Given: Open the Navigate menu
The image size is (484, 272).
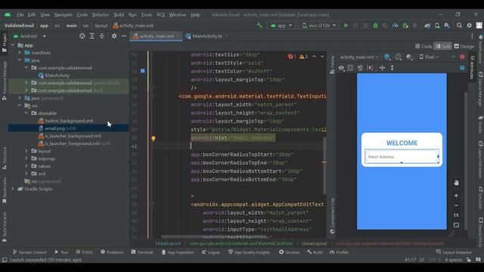Looking at the screenshot, I should coord(64,15).
